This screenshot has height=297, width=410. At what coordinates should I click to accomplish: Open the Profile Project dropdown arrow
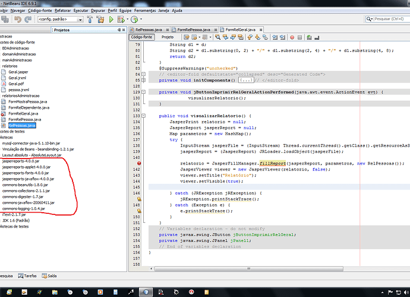141,19
